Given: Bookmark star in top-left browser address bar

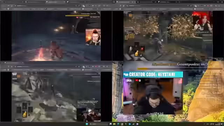Looking at the screenshot, I should 78,6.
